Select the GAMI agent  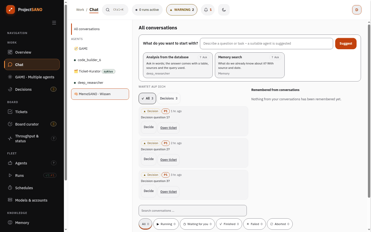[100, 48]
